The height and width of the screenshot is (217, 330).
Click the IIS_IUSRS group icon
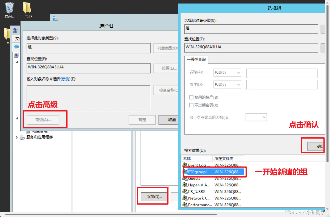185,191
